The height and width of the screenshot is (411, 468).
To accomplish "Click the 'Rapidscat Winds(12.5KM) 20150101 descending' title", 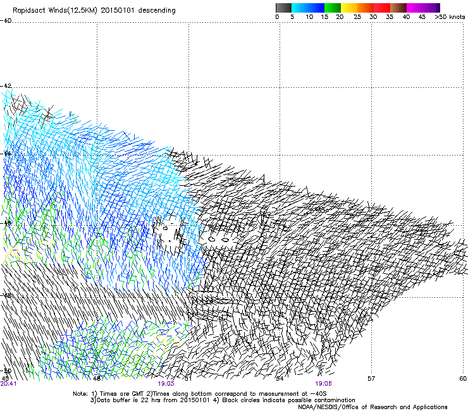I will point(94,11).
